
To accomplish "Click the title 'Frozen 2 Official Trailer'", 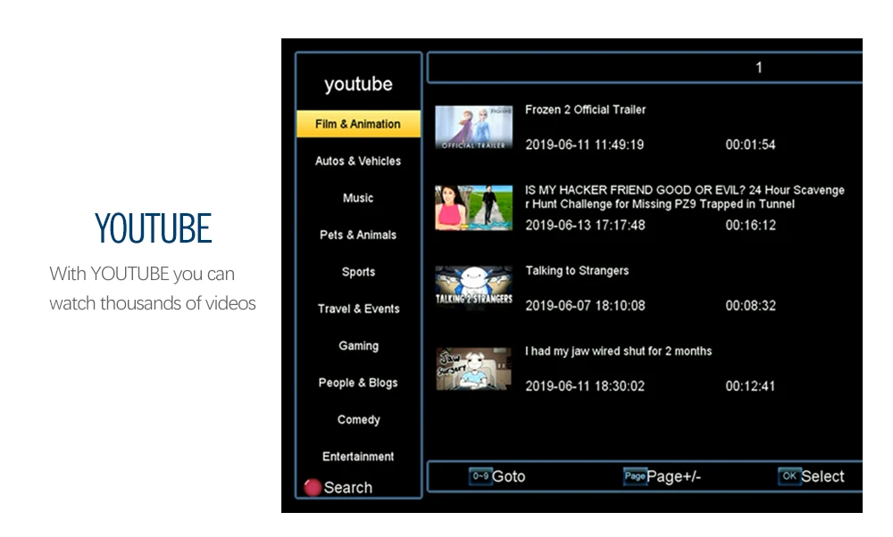I will coord(586,110).
